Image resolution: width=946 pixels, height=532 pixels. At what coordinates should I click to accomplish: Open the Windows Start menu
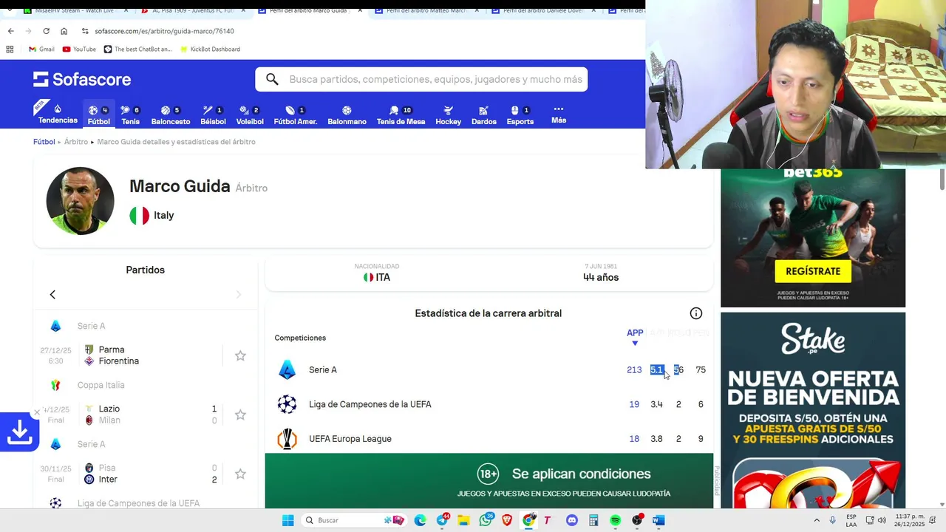coord(287,520)
